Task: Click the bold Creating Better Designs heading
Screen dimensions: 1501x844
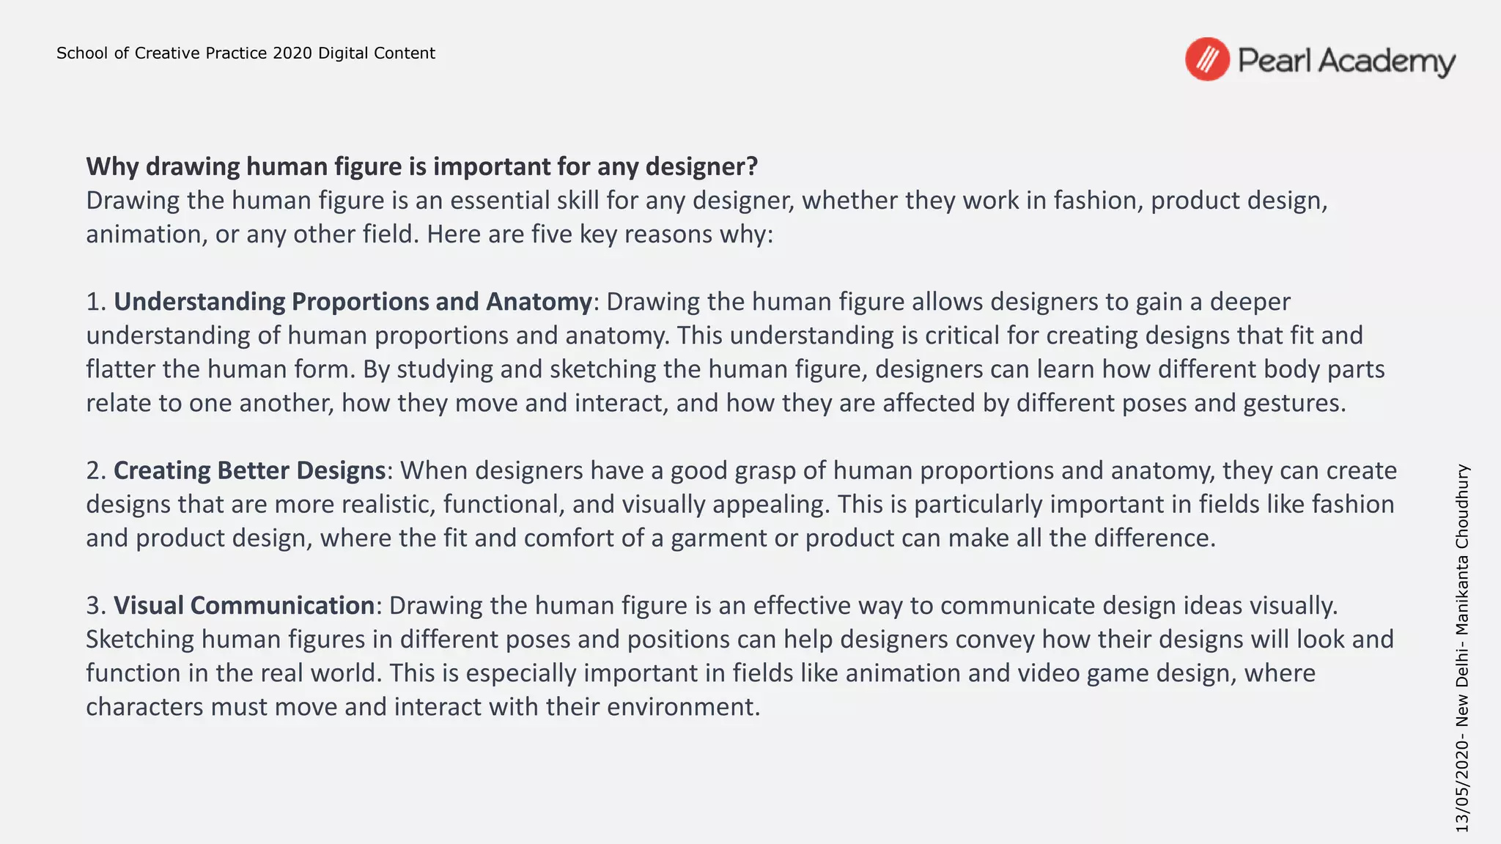Action: 250,470
